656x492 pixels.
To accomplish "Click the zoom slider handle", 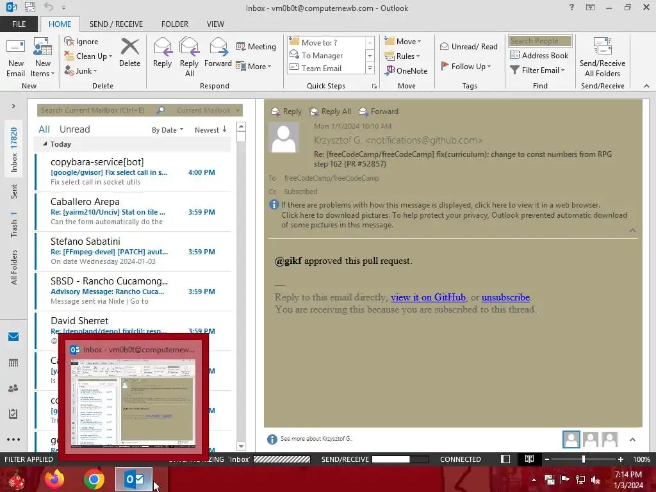I will [584, 459].
